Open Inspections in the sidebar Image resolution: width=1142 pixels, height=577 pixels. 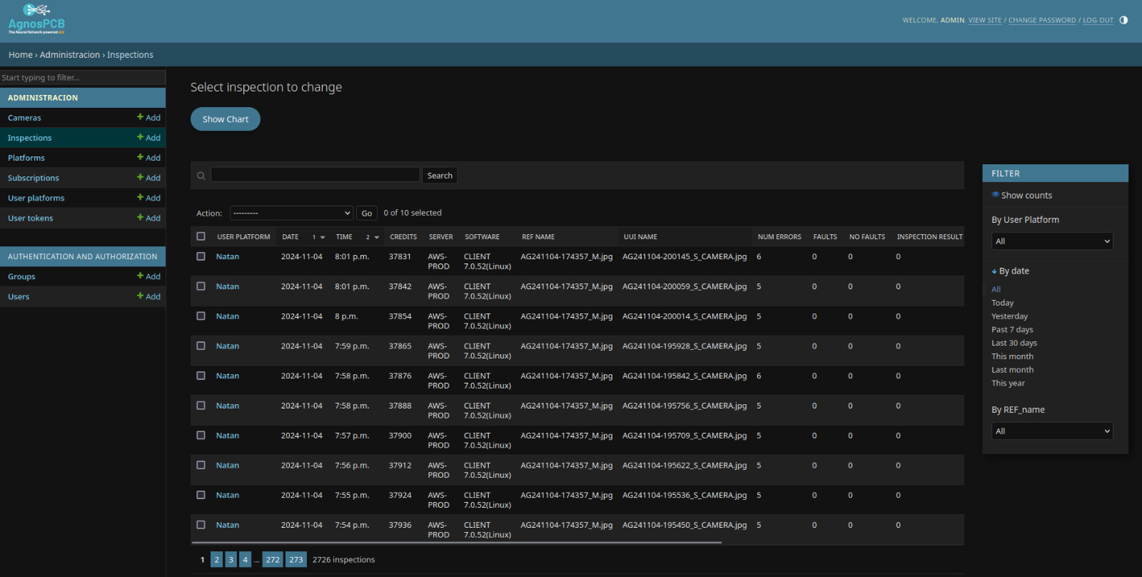pyautogui.click(x=30, y=138)
